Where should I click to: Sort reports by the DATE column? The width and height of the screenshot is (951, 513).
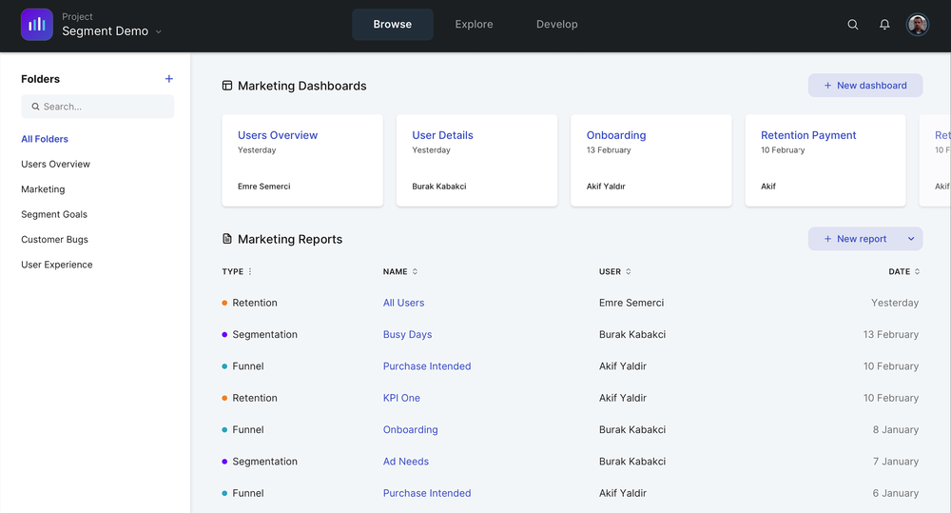917,272
